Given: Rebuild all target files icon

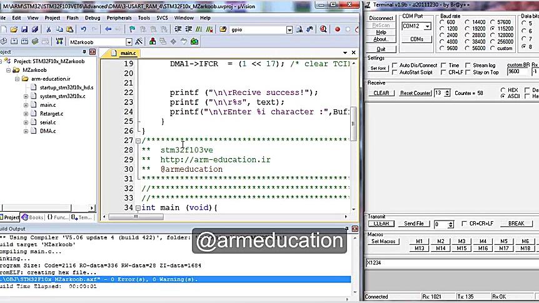Looking at the screenshot, I should click(24, 42).
